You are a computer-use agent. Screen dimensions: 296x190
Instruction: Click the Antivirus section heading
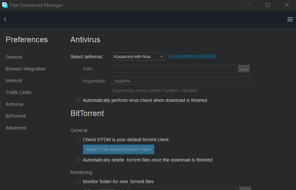85,40
